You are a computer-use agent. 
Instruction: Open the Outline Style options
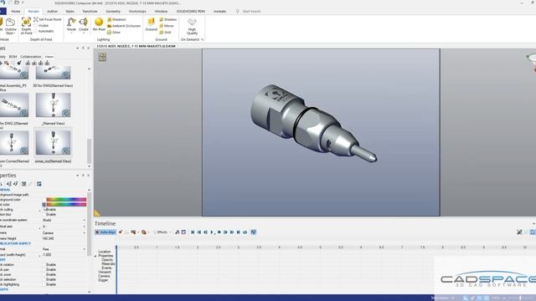(x=11, y=26)
